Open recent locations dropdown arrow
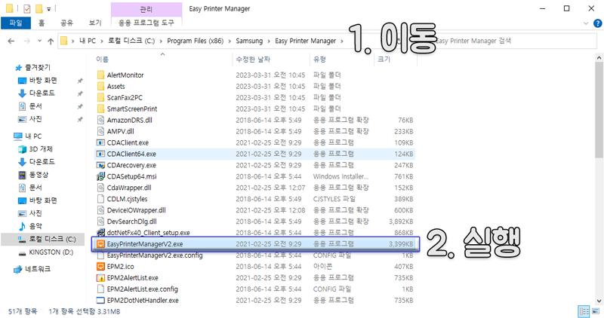 (x=39, y=41)
